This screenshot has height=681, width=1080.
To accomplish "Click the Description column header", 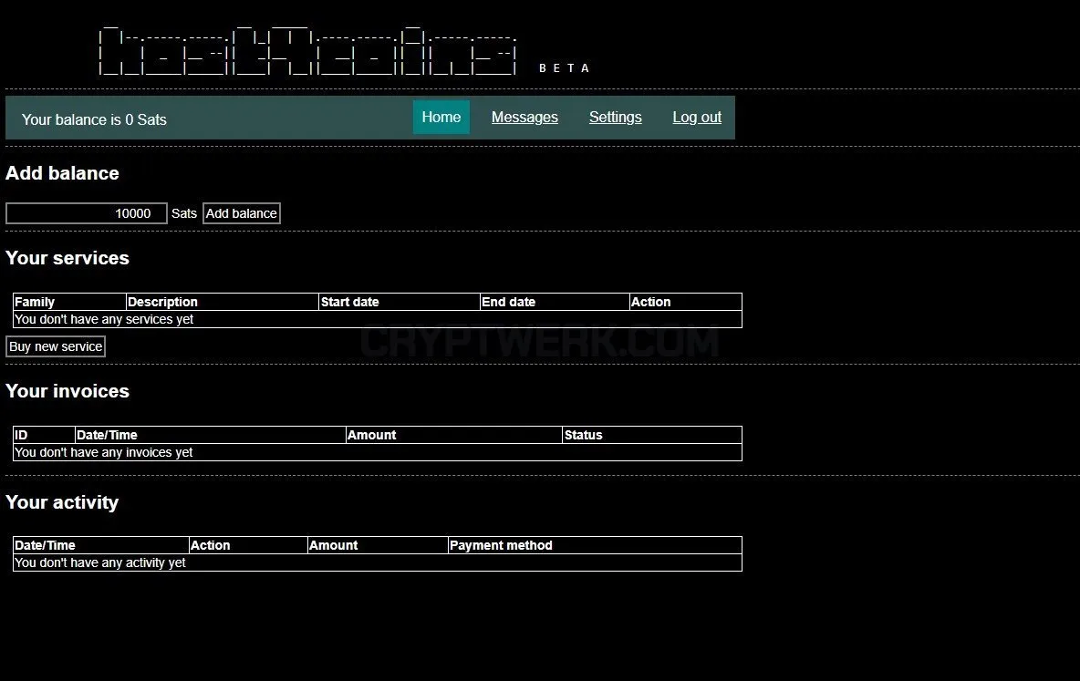I will (223, 302).
